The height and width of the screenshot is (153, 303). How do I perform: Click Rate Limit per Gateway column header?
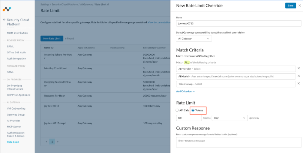[154, 48]
